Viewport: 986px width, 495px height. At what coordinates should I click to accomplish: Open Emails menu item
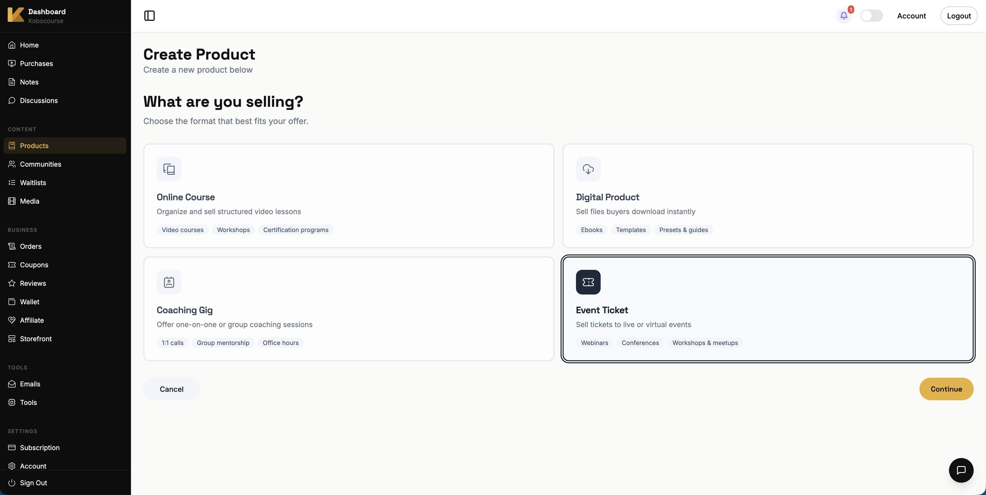click(65, 384)
